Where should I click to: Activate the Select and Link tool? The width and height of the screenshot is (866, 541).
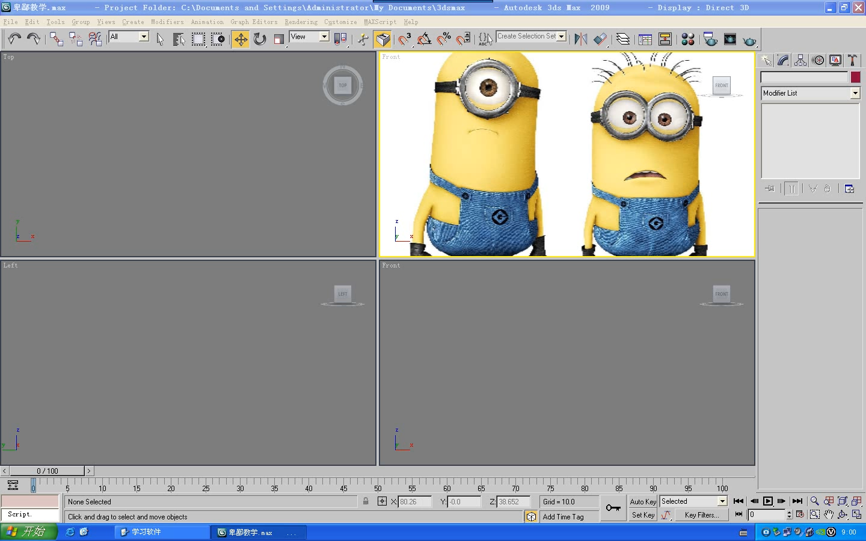[x=57, y=39]
